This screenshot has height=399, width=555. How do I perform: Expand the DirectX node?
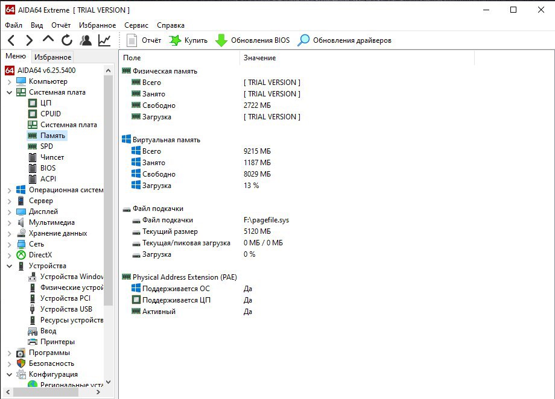coord(9,256)
